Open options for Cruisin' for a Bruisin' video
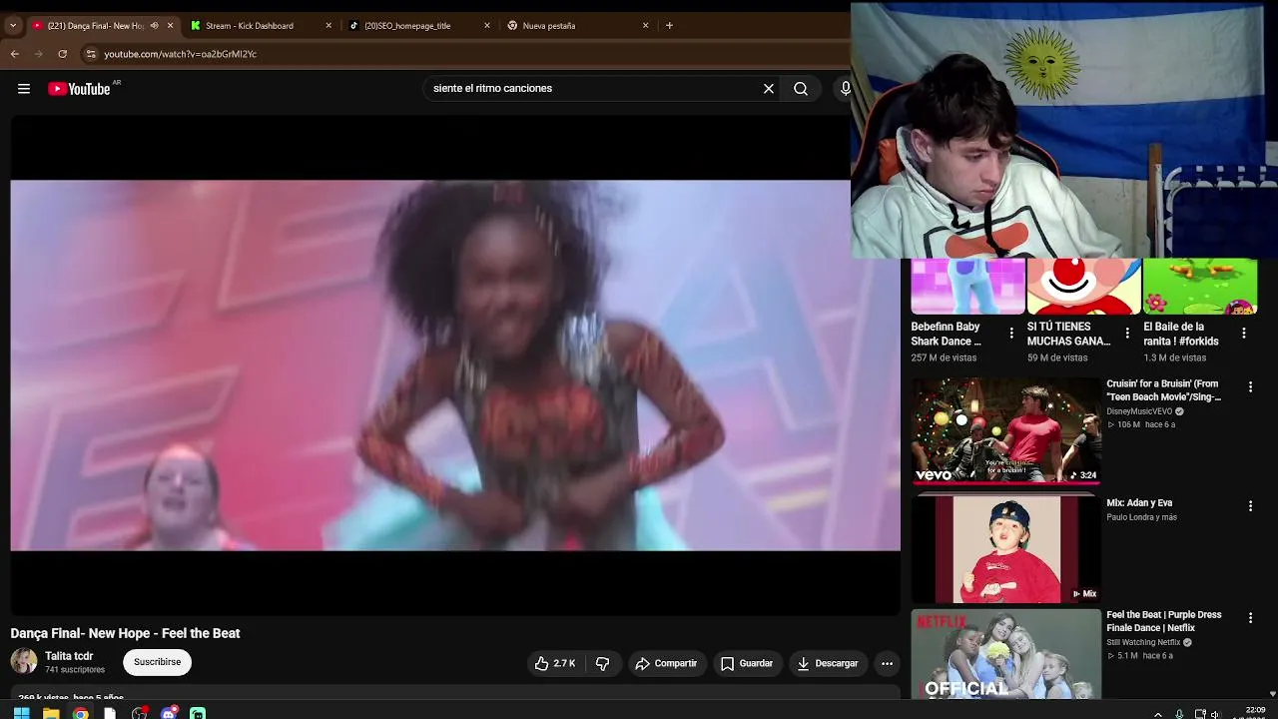Viewport: 1278px width, 719px height. coord(1250,387)
